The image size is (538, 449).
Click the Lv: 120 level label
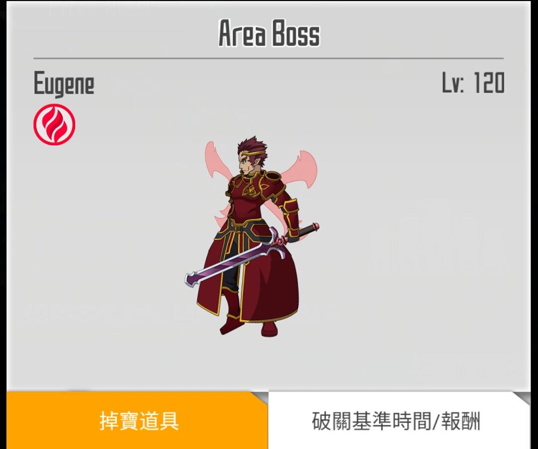pos(473,83)
